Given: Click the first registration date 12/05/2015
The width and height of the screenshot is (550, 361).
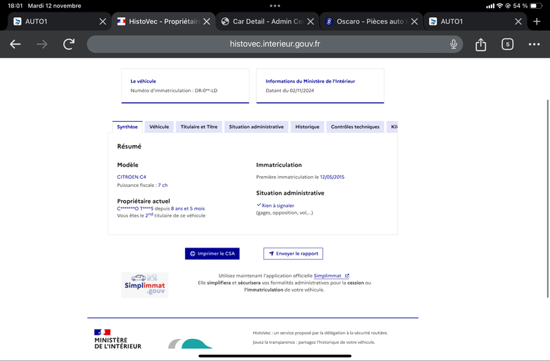Looking at the screenshot, I should tap(332, 177).
